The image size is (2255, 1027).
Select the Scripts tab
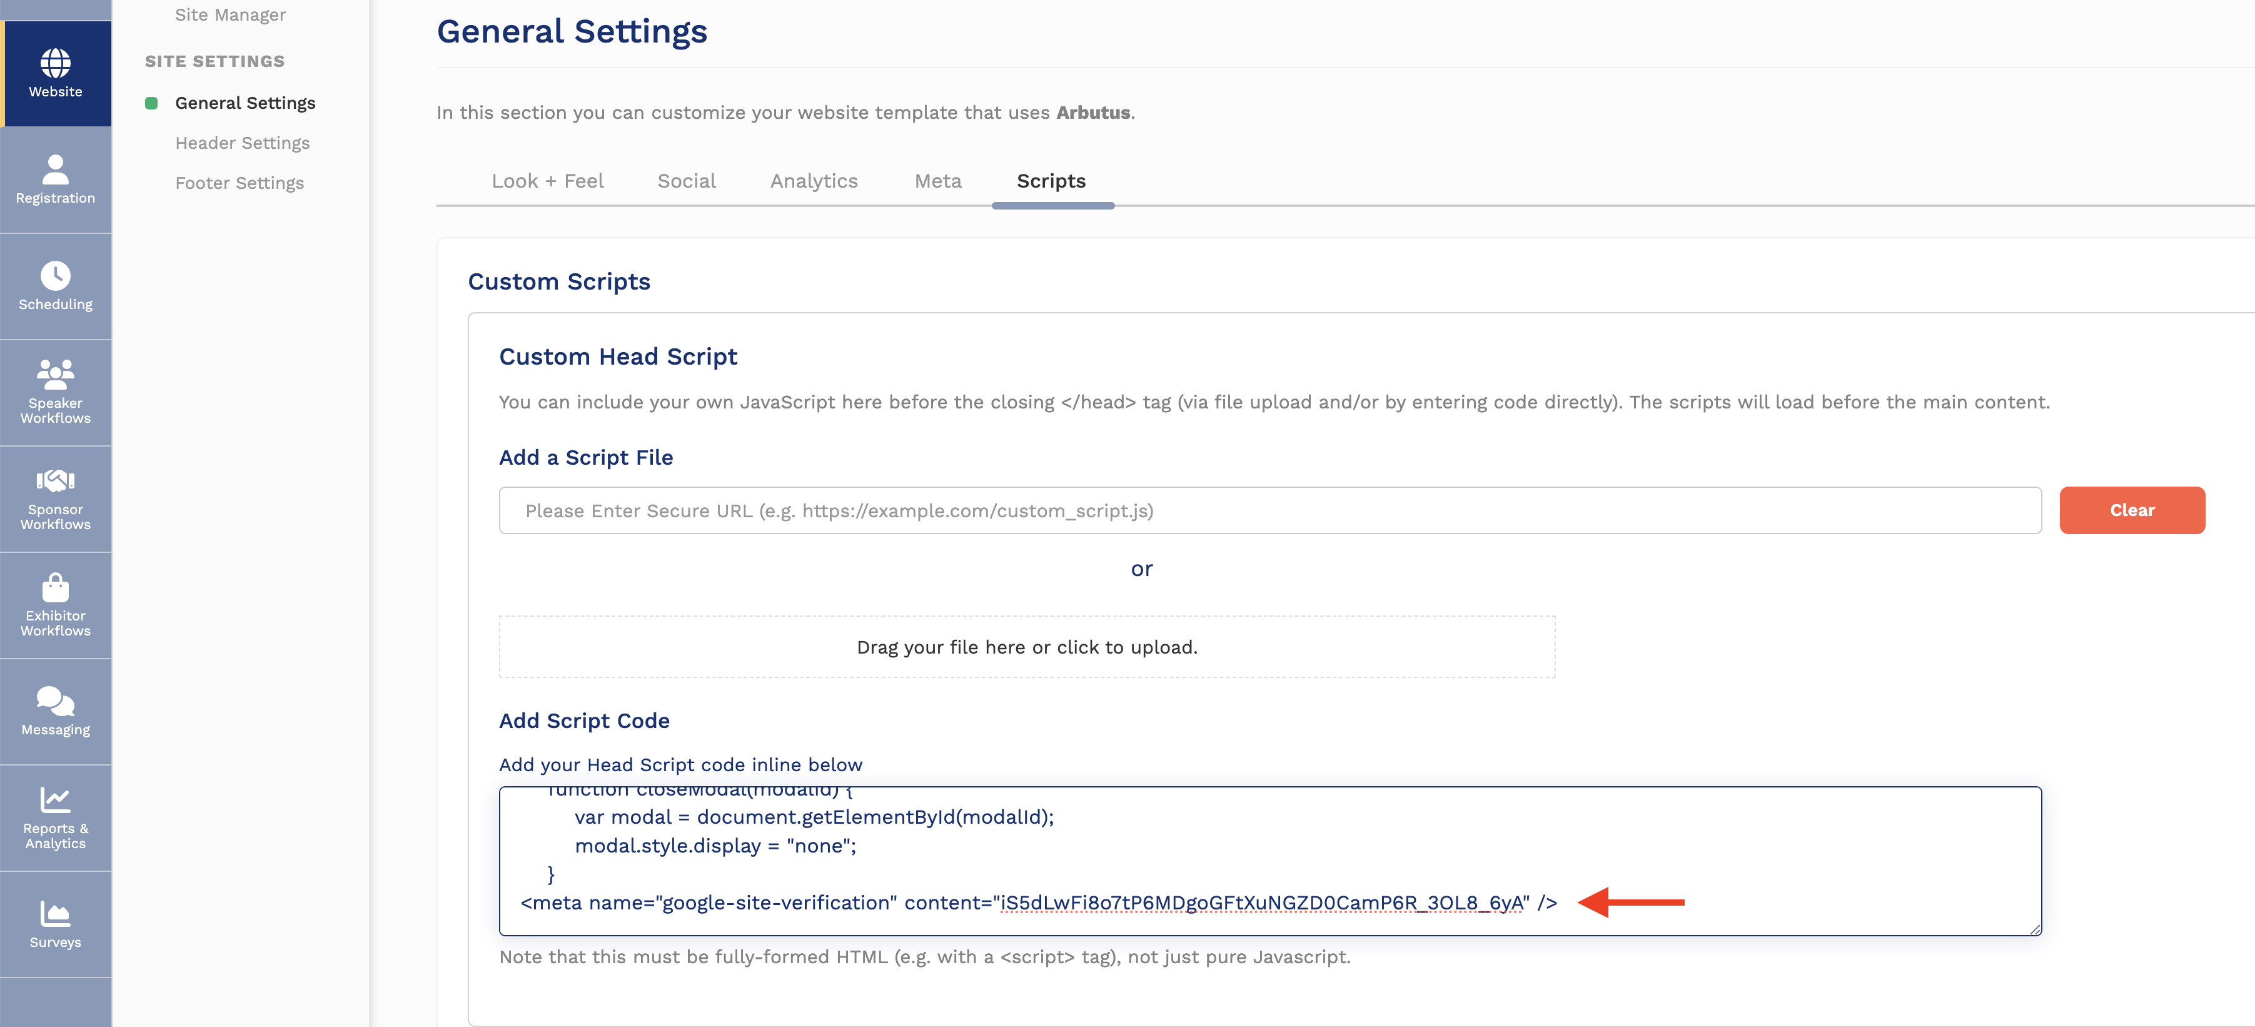coord(1051,181)
